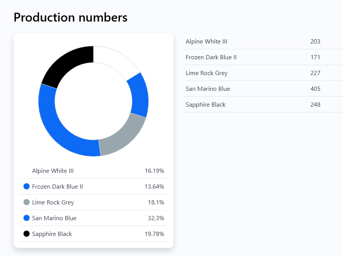Select Sapphire Black table row
This screenshot has height=256, width=343.
tap(263, 104)
